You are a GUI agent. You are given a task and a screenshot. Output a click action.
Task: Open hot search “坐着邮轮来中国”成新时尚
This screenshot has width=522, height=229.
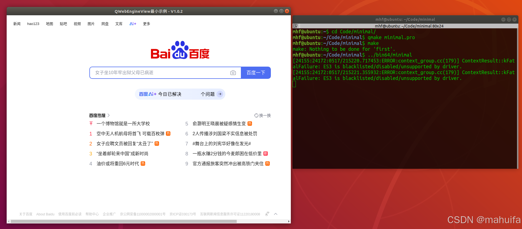point(122,153)
